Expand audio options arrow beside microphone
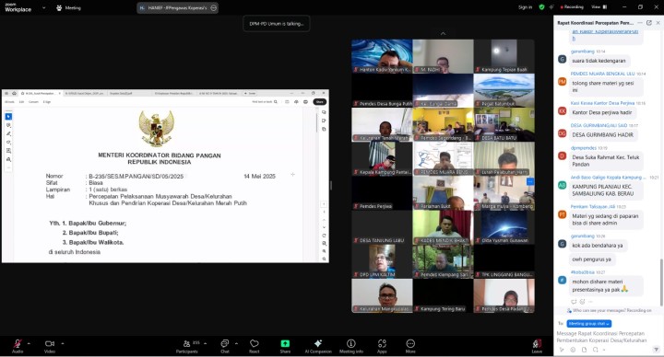The image size is (664, 357). 29,343
